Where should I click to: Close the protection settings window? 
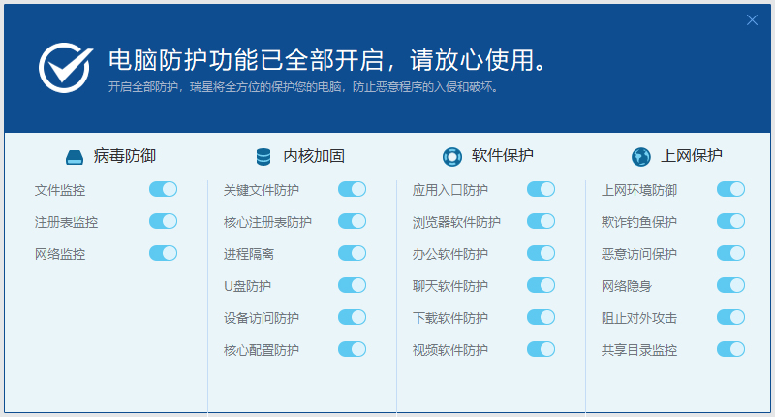[752, 19]
